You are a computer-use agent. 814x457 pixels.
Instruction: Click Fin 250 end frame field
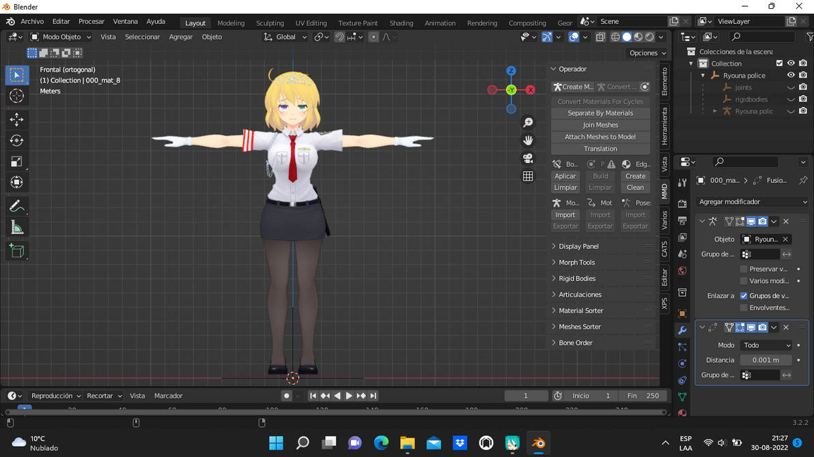pos(642,396)
